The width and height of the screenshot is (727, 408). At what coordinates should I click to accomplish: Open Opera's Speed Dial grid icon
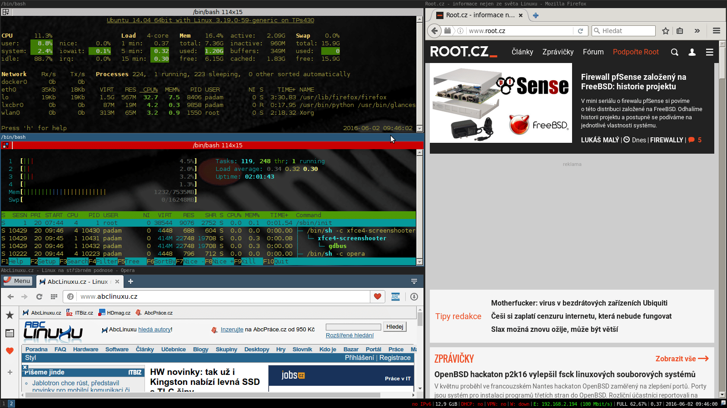click(x=54, y=296)
